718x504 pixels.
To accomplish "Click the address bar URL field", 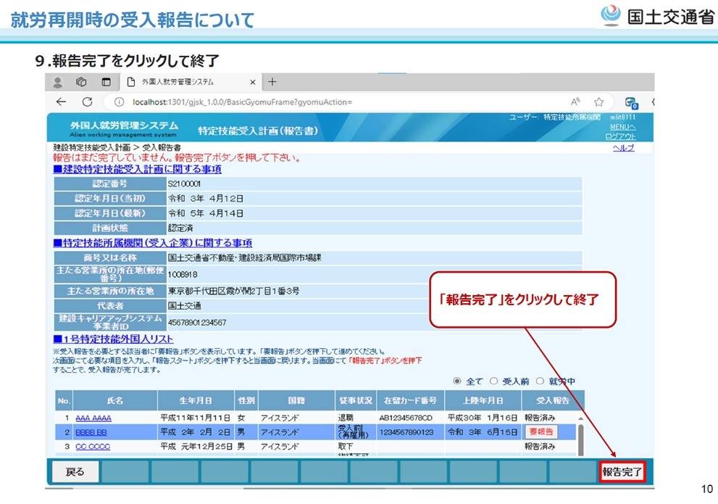I will [x=326, y=102].
